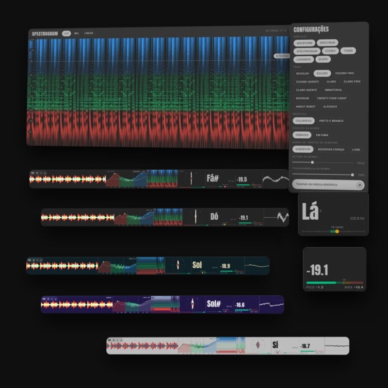Set bar position to Em Cima
Viewport: 388px width, 388px height.
322,135
